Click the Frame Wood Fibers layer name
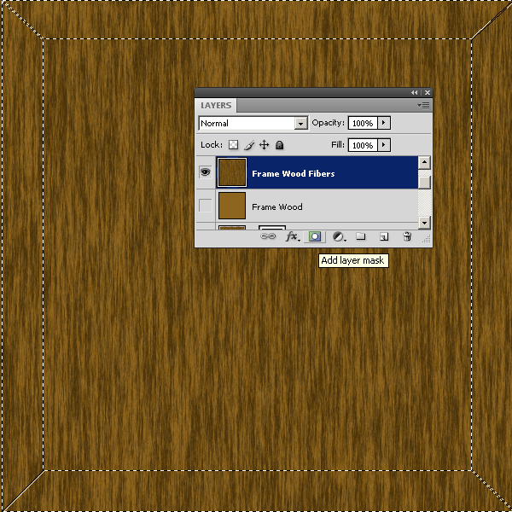 [294, 174]
